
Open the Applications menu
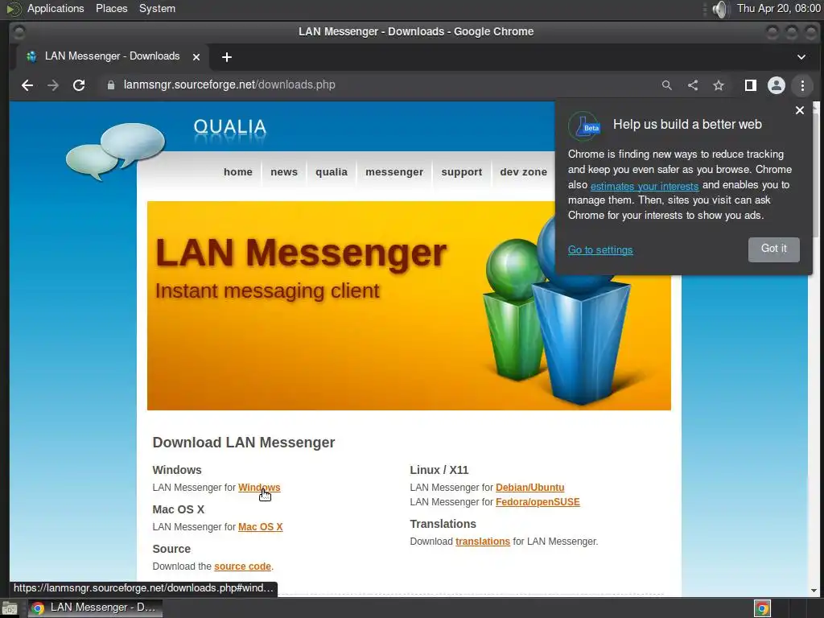tap(56, 8)
